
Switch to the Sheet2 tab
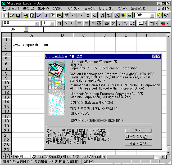click(40, 157)
